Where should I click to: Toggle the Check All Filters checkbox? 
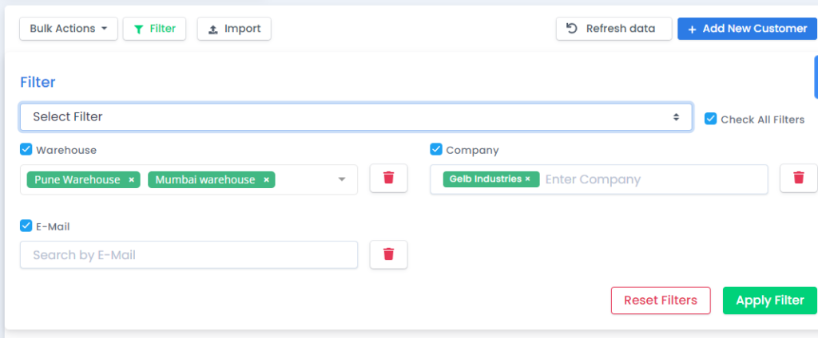pos(710,119)
